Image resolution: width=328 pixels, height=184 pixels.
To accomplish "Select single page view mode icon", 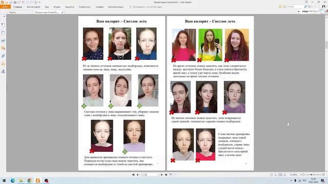I will point(271,175).
